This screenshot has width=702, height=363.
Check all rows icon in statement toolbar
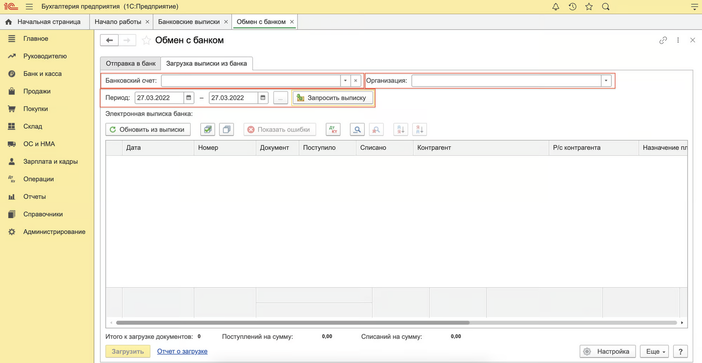[208, 129]
